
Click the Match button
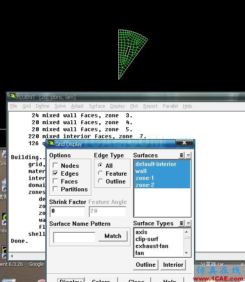pyautogui.click(x=113, y=236)
